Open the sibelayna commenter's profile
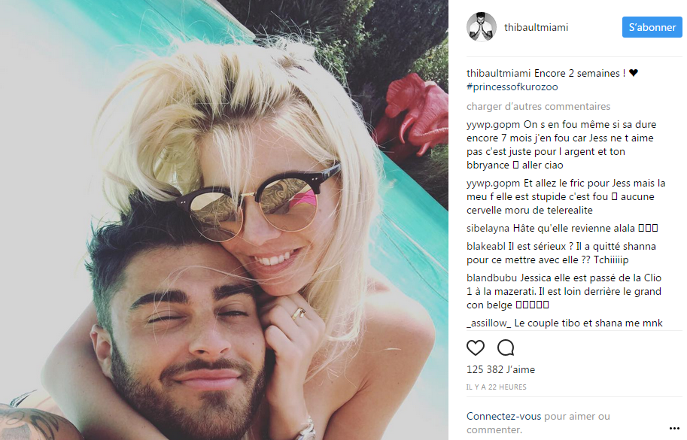The width and height of the screenshot is (687, 440). point(488,228)
